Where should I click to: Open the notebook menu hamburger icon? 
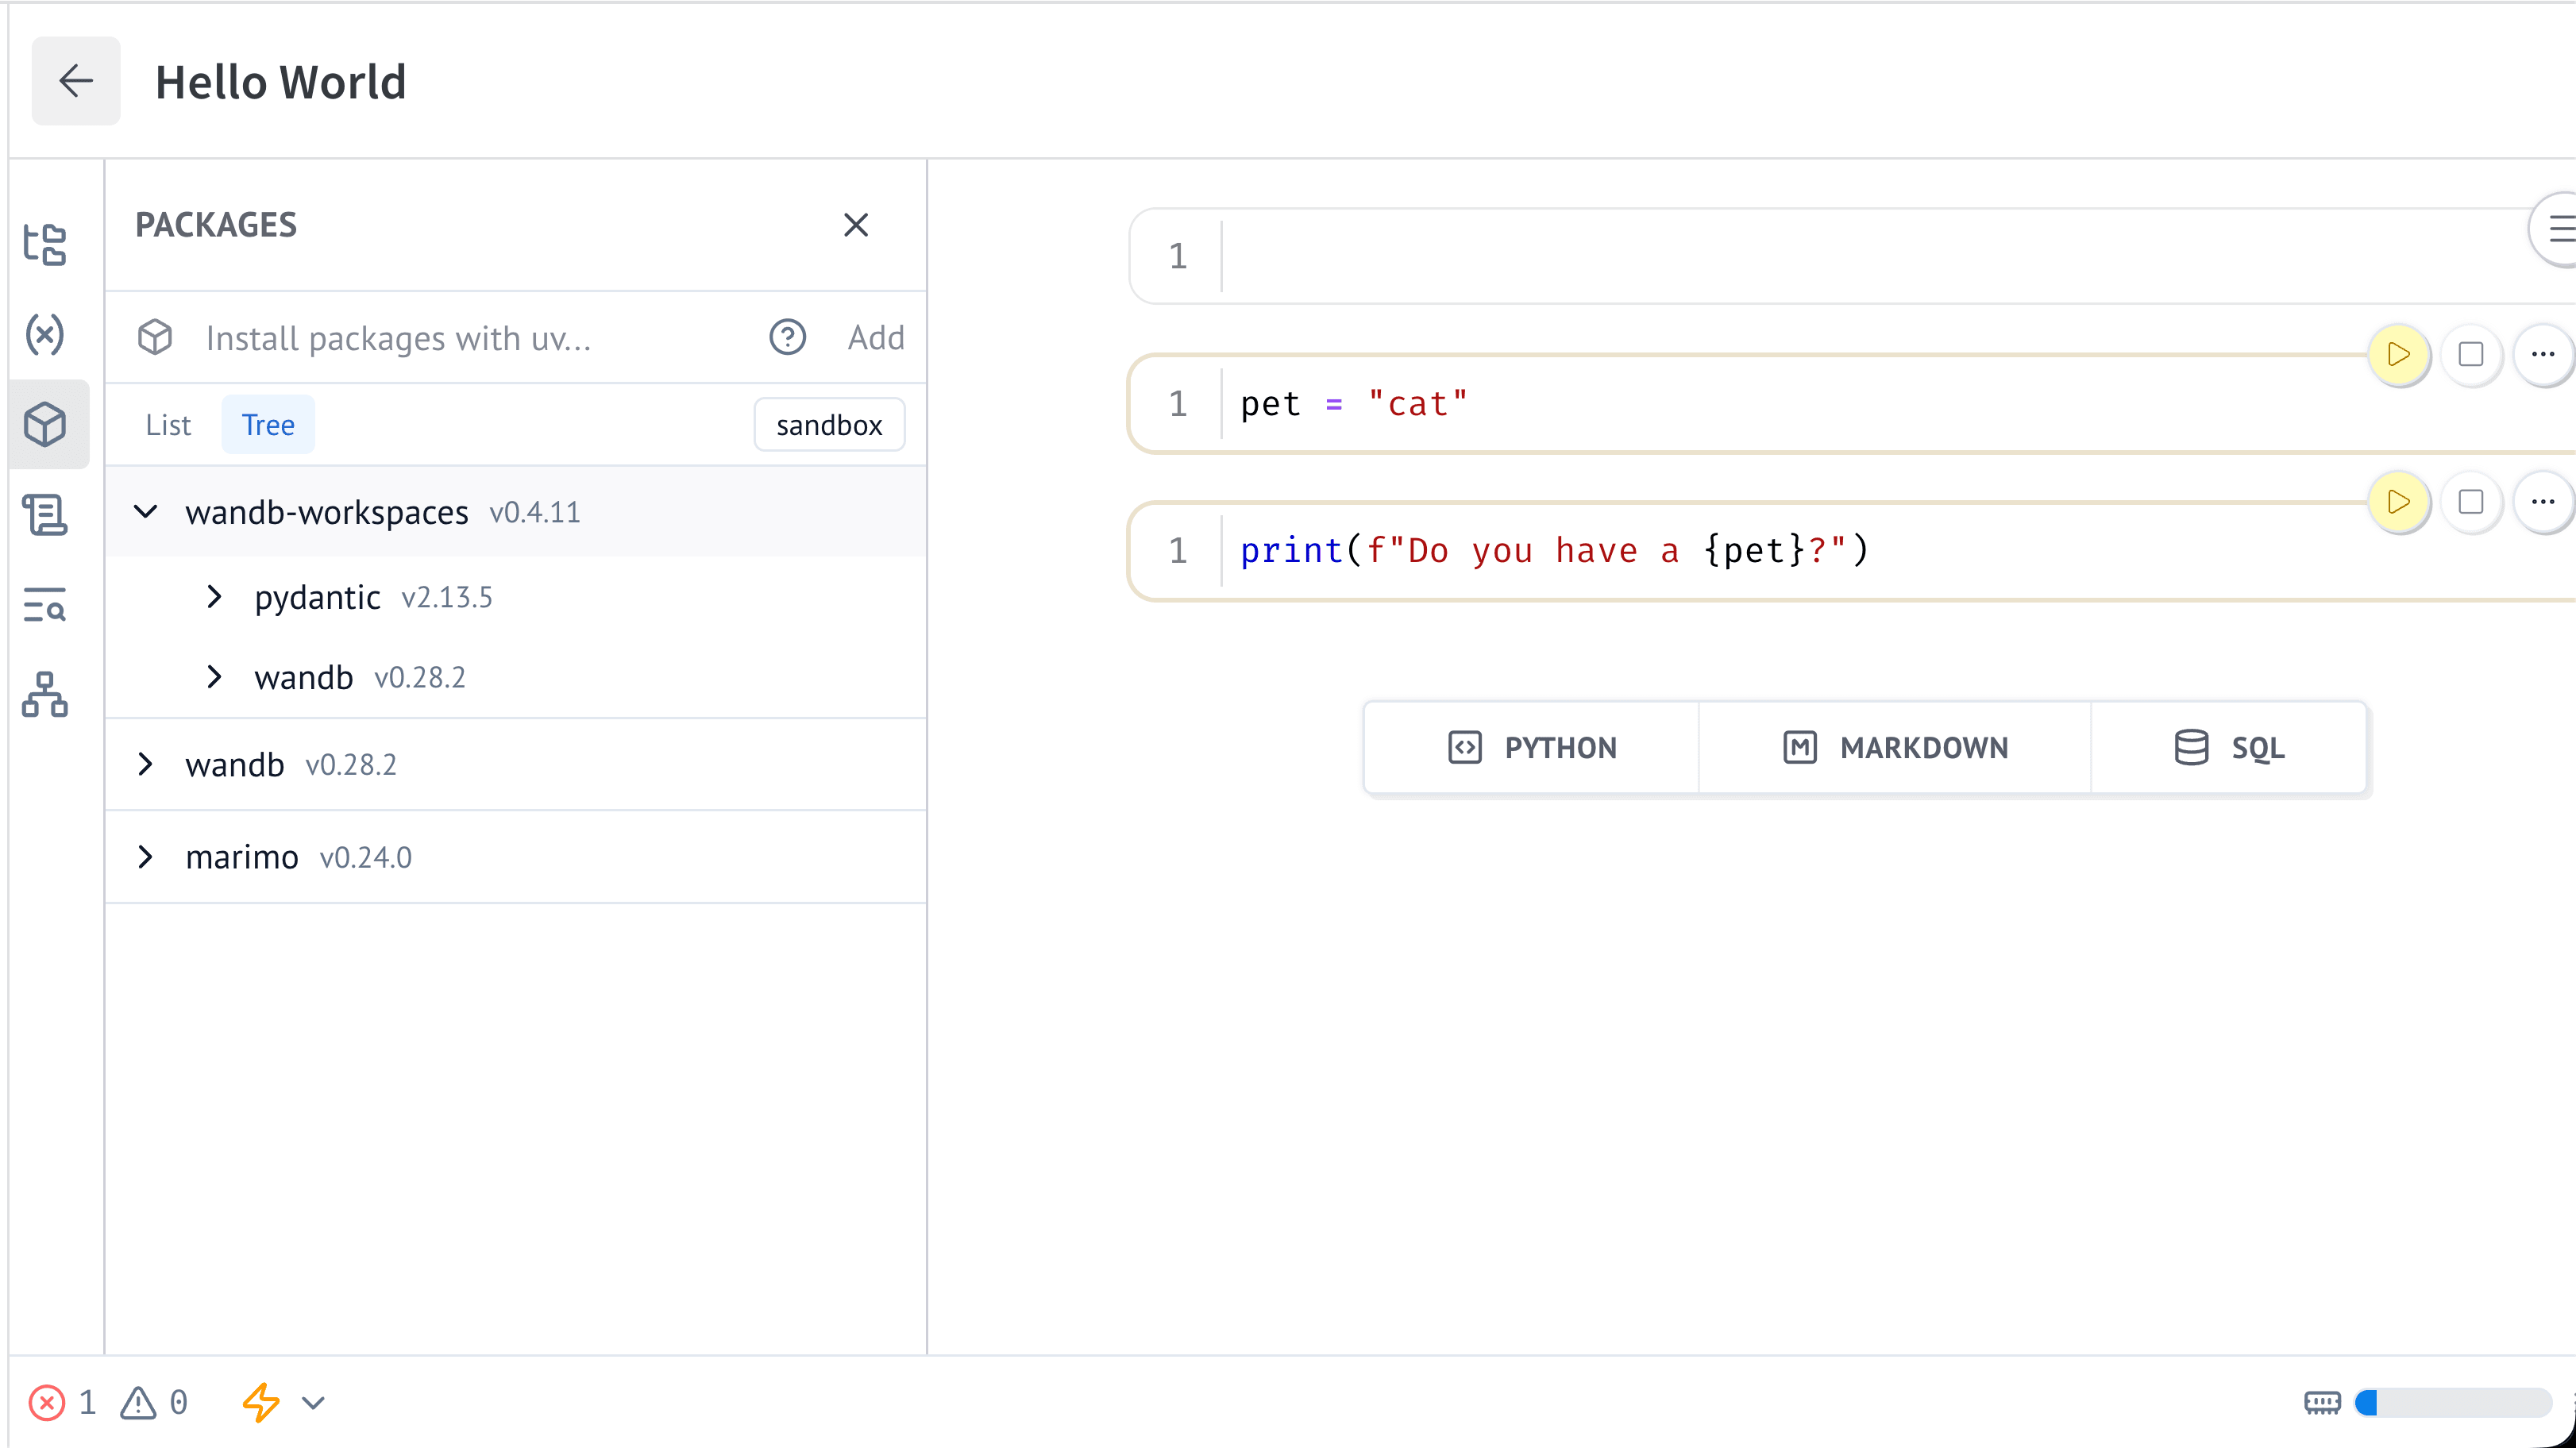(x=2555, y=230)
